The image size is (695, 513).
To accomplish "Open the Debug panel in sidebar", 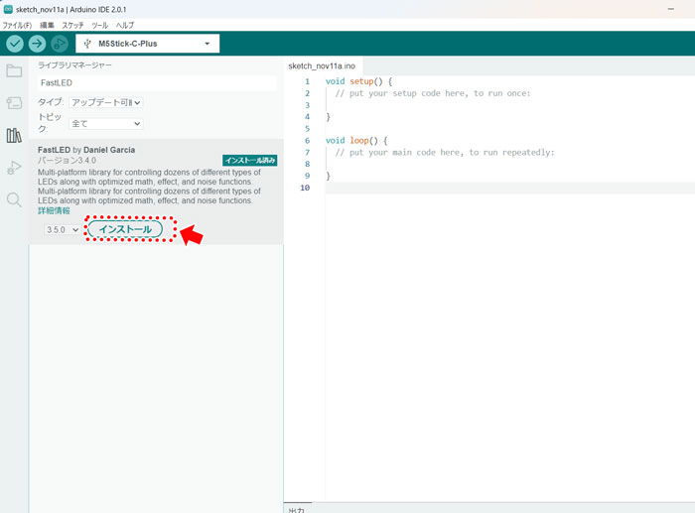I will tap(14, 168).
